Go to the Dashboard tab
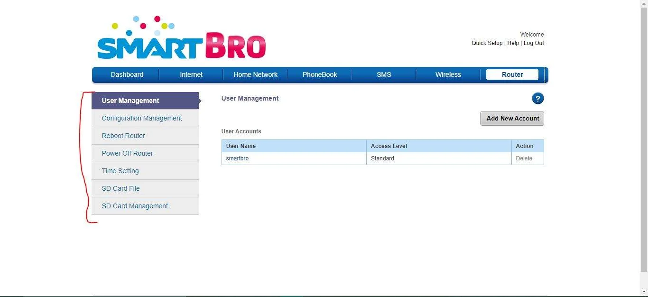The image size is (648, 297). pos(127,74)
